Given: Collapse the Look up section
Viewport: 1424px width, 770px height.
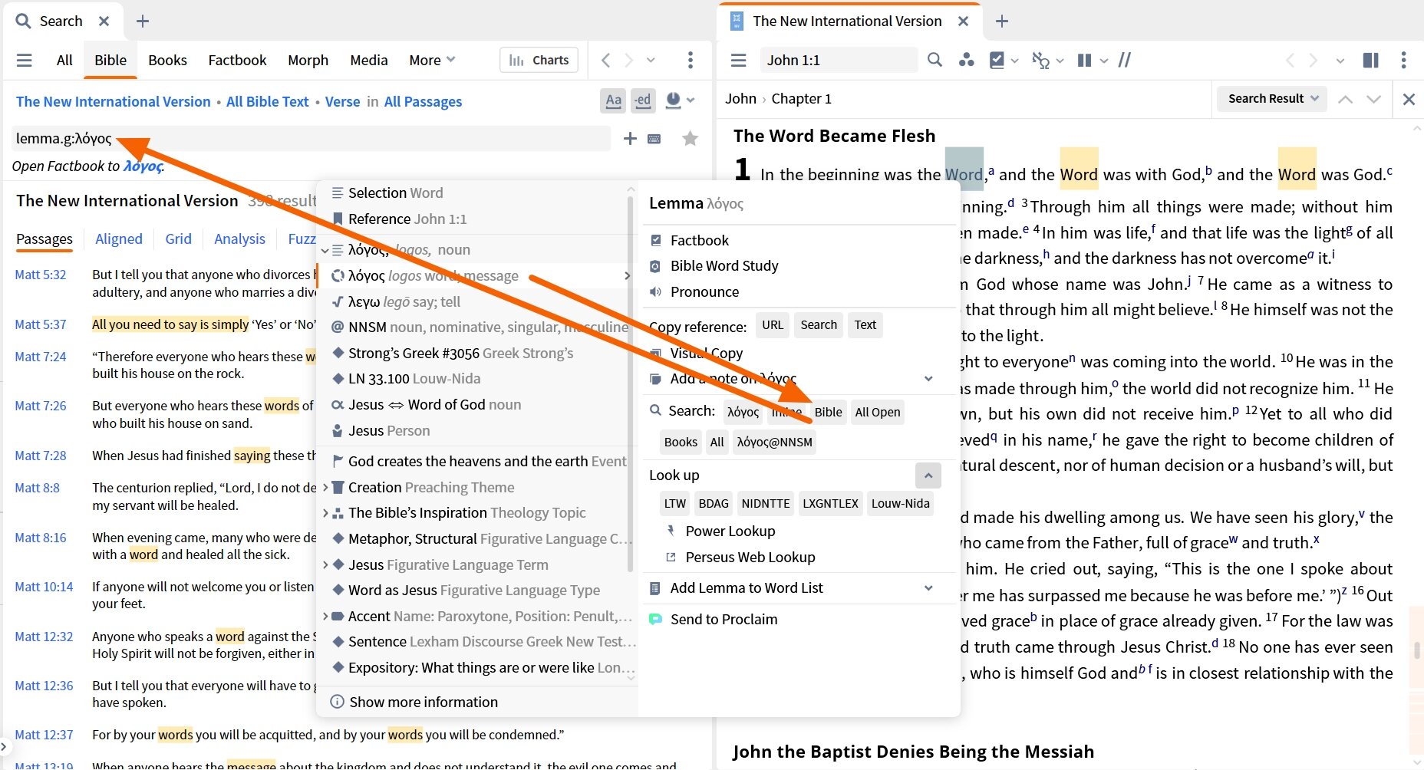Looking at the screenshot, I should click(928, 475).
